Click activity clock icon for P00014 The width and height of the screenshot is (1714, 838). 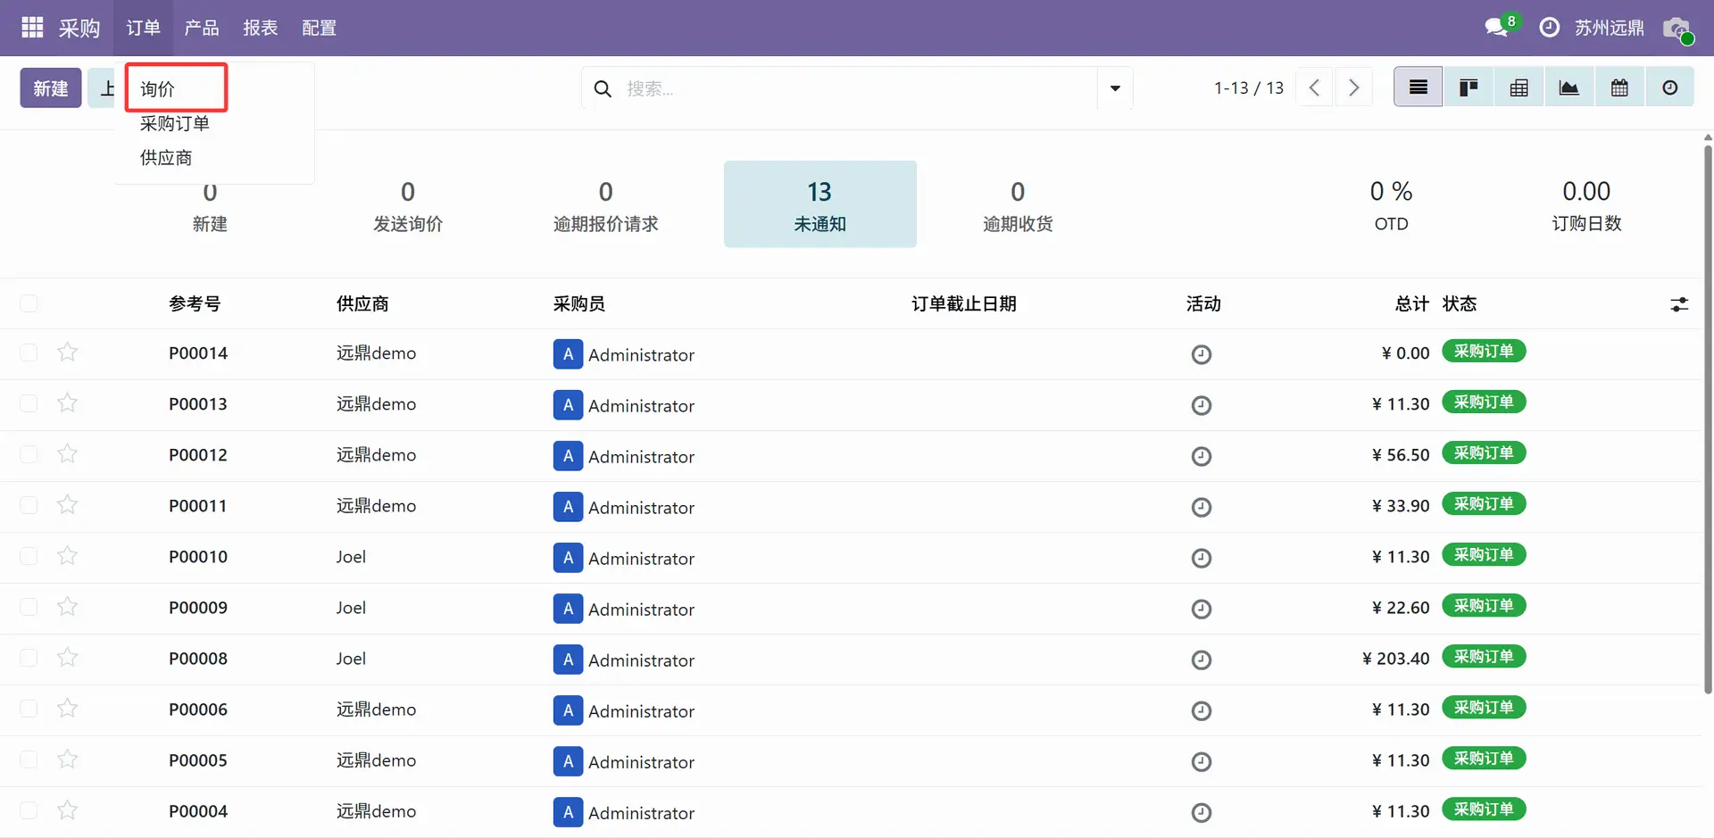coord(1202,354)
